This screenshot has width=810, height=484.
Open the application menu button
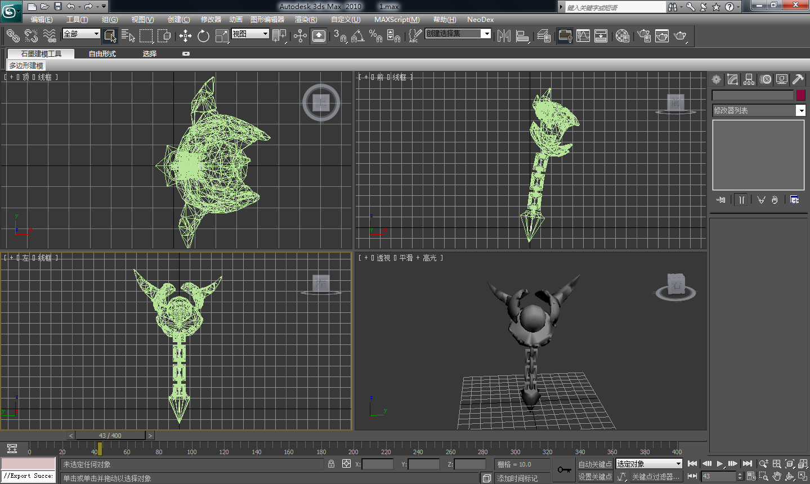[x=10, y=11]
